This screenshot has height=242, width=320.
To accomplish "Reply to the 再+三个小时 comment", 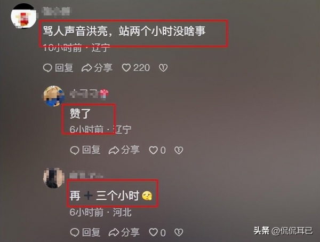I will tap(85, 232).
